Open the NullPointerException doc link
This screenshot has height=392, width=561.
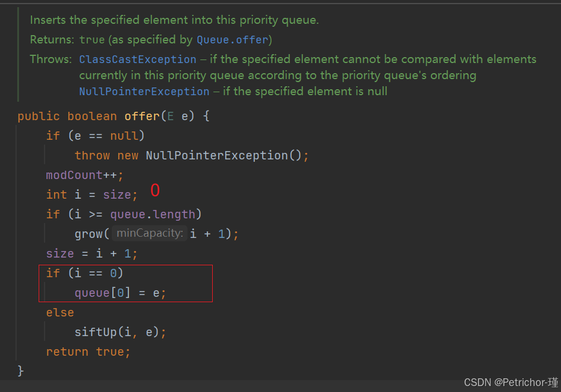tap(144, 92)
